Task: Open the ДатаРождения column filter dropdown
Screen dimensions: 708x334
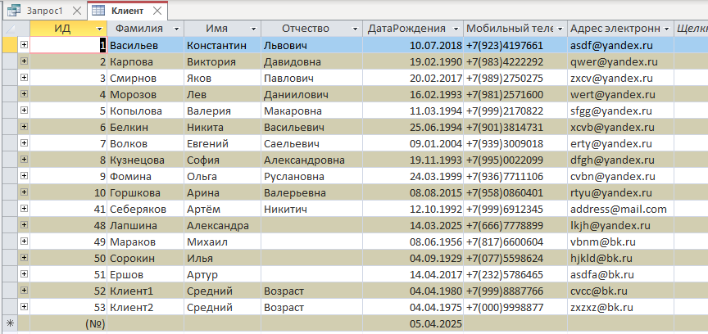Action: (456, 29)
